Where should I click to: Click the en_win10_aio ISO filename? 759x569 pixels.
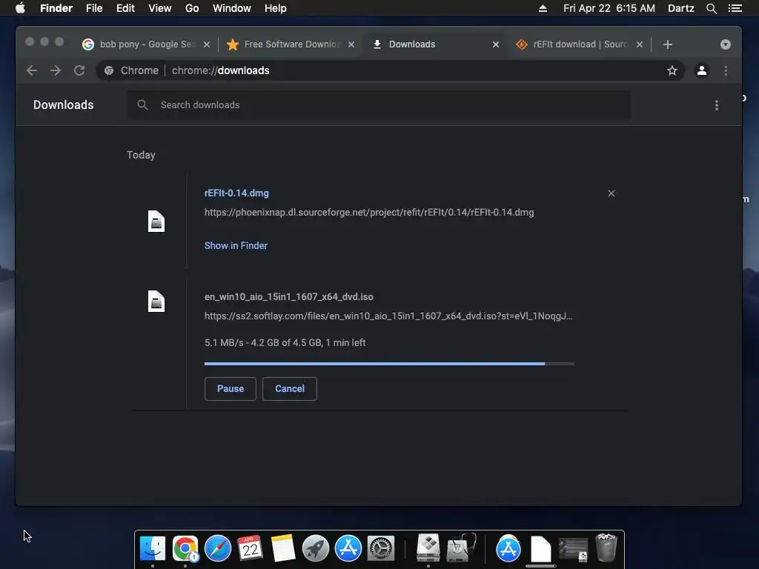point(288,297)
